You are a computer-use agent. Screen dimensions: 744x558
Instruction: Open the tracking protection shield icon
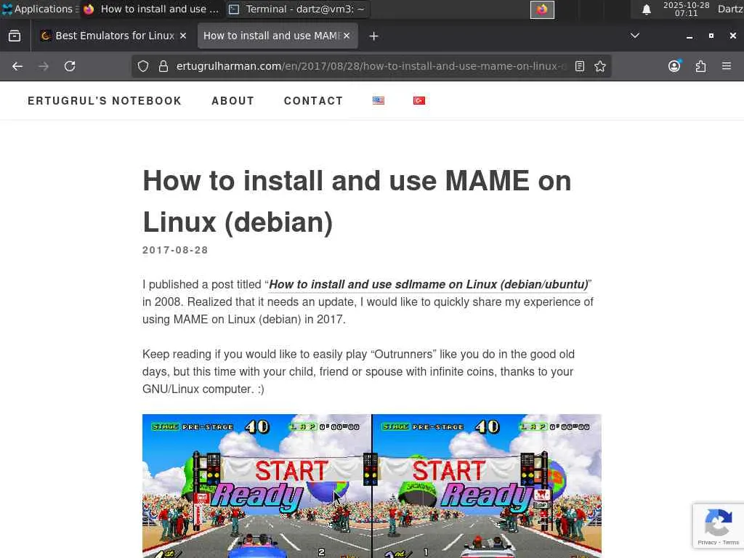tap(143, 66)
